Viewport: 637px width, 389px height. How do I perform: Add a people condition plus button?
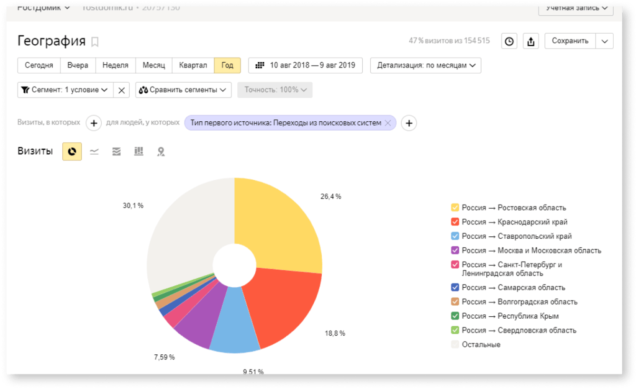click(x=409, y=123)
